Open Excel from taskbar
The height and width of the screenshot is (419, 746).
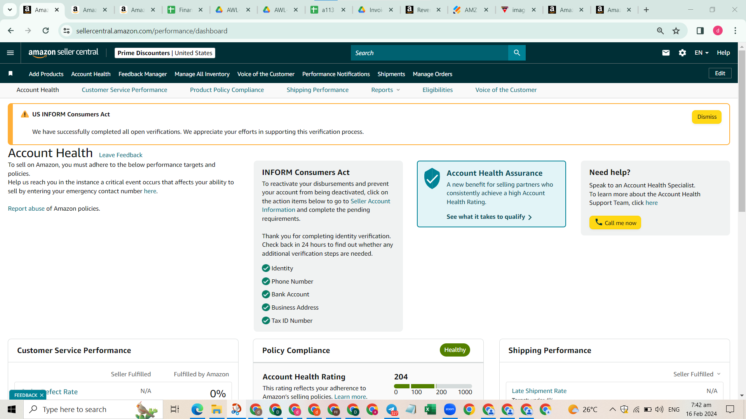(430, 409)
